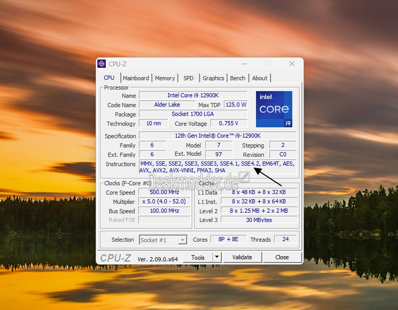Viewport: 398px width, 310px height.
Task: Click the Multiplier value x 5.0 (4.0 - 52.0)
Action: pyautogui.click(x=164, y=201)
